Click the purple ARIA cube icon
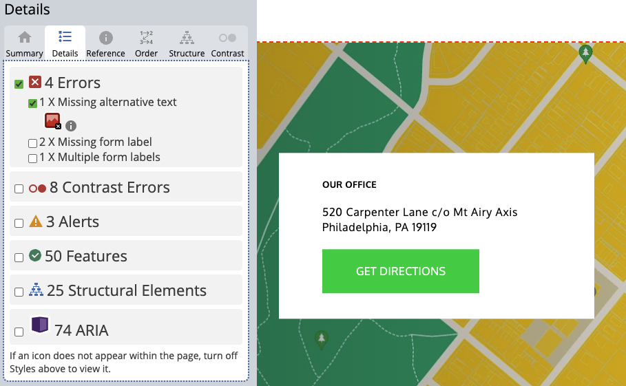This screenshot has height=386, width=626. coord(40,325)
